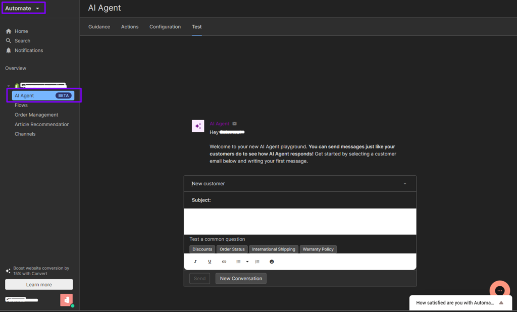Switch to the Configuration tab
517x312 pixels.
pyautogui.click(x=165, y=27)
